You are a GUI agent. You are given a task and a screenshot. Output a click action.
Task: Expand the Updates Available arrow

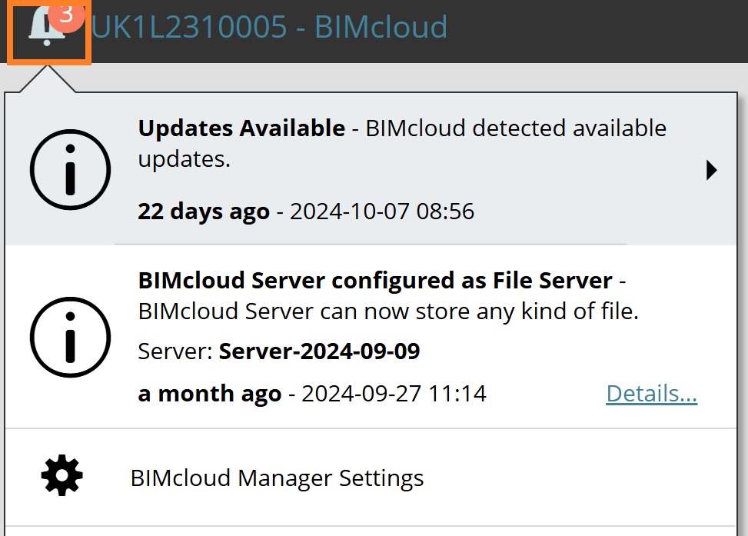coord(711,170)
